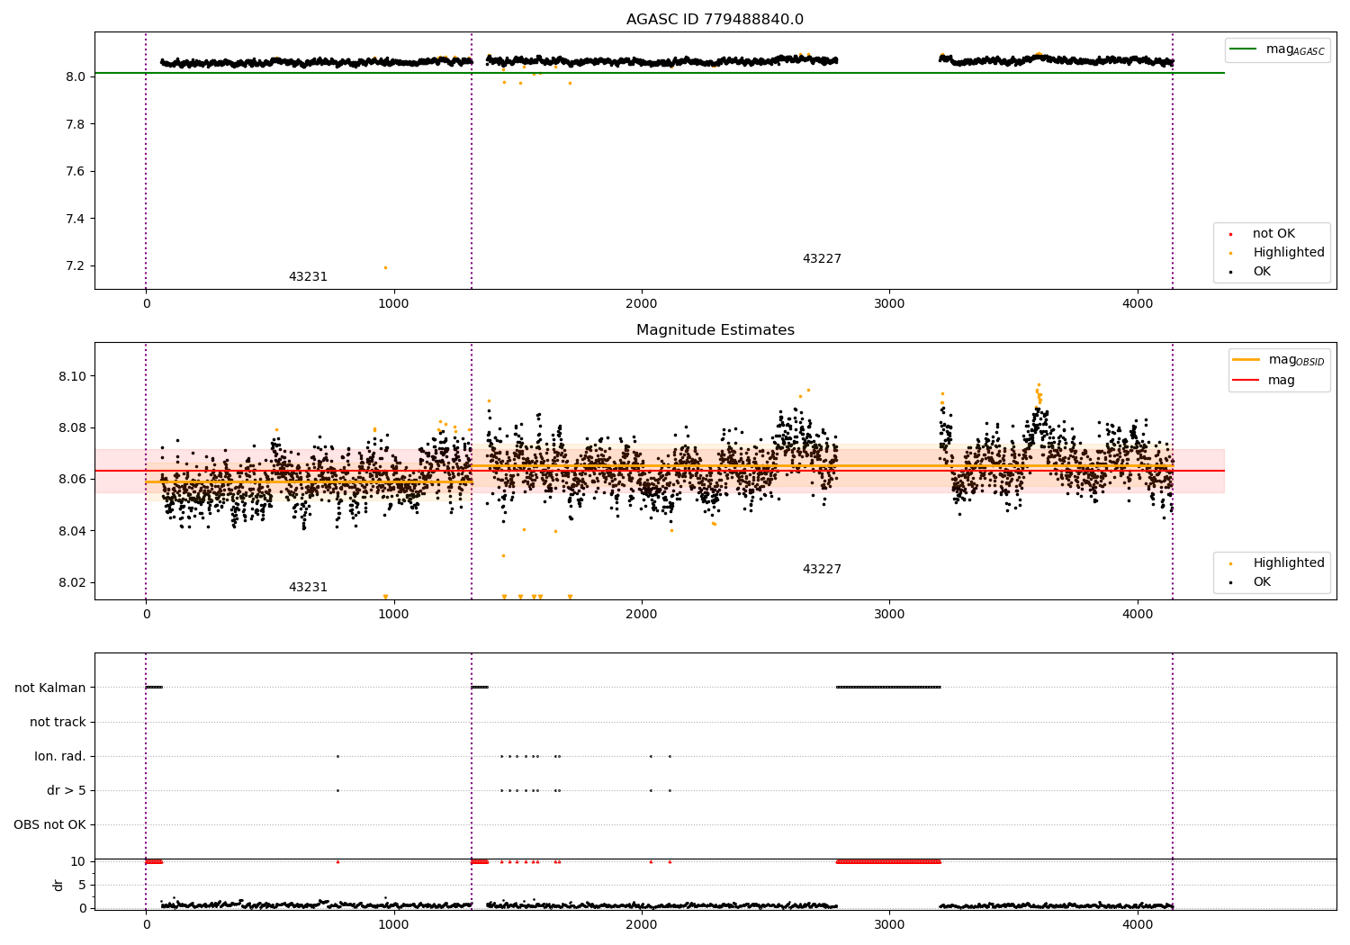Click the 43231 label in the Magnitude Estimates plot
This screenshot has width=1350, height=945.
[308, 588]
